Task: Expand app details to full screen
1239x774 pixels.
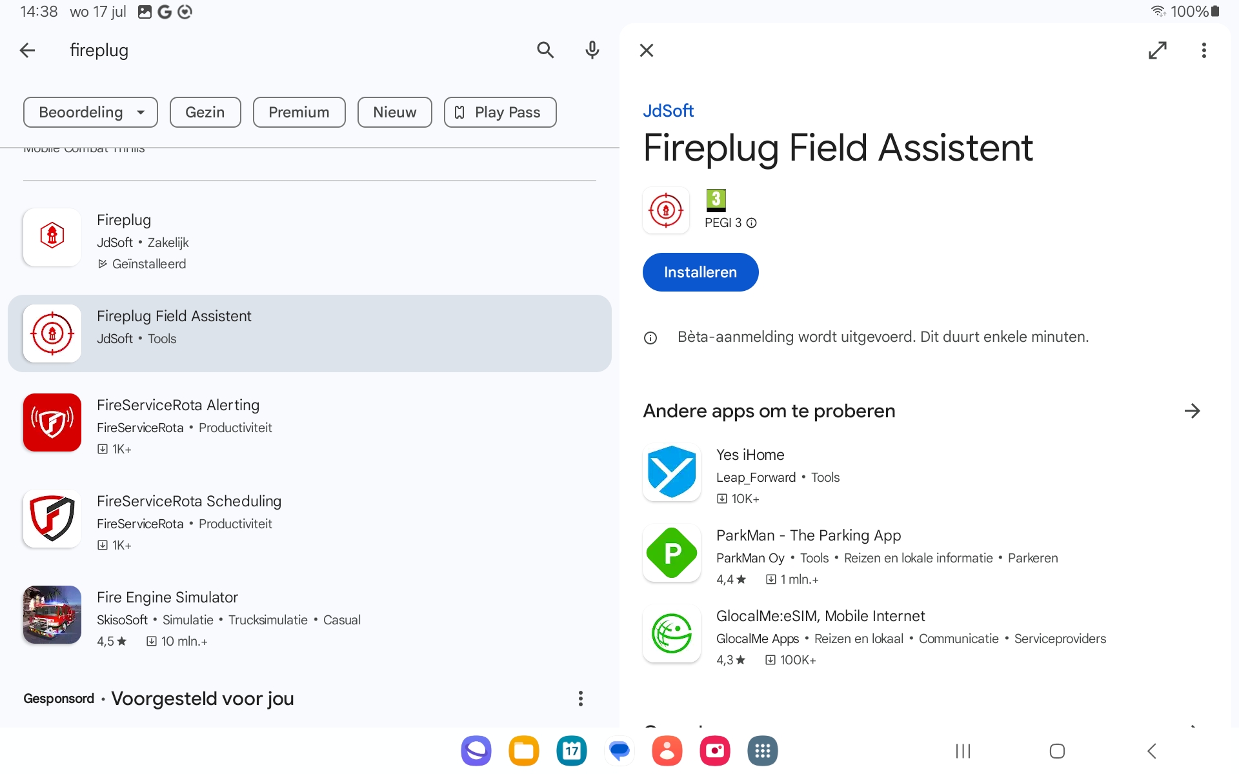Action: click(x=1157, y=50)
